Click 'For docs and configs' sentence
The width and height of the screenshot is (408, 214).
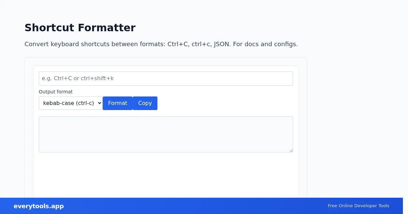(x=265, y=44)
